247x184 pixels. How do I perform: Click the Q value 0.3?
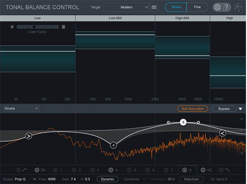[x=87, y=179]
